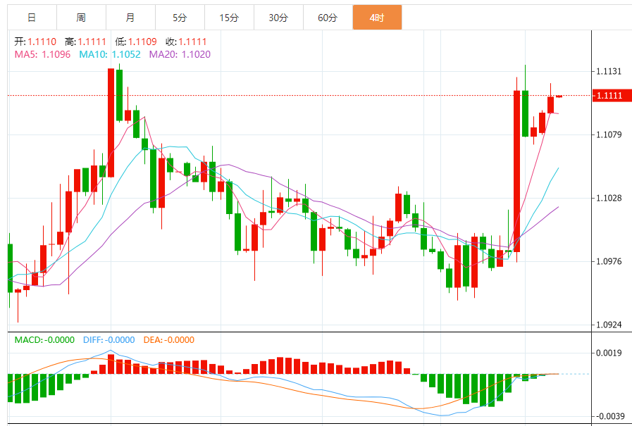Screen dimensions: 632x426
Task: Open the 60分 interval tab
Action: (328, 18)
